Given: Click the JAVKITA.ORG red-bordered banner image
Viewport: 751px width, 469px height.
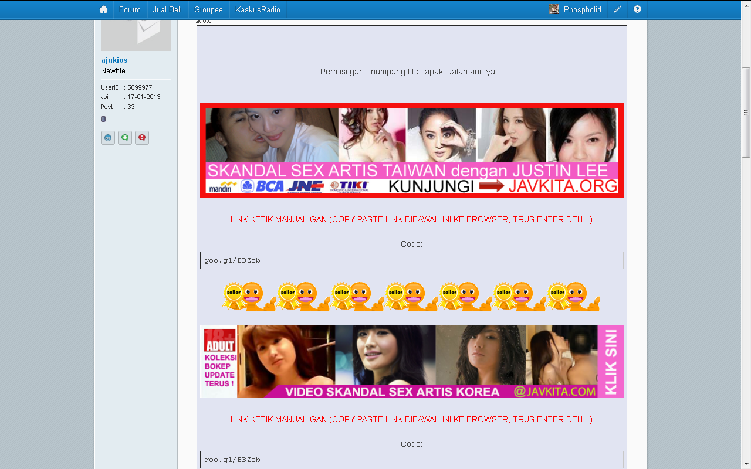Looking at the screenshot, I should point(411,150).
